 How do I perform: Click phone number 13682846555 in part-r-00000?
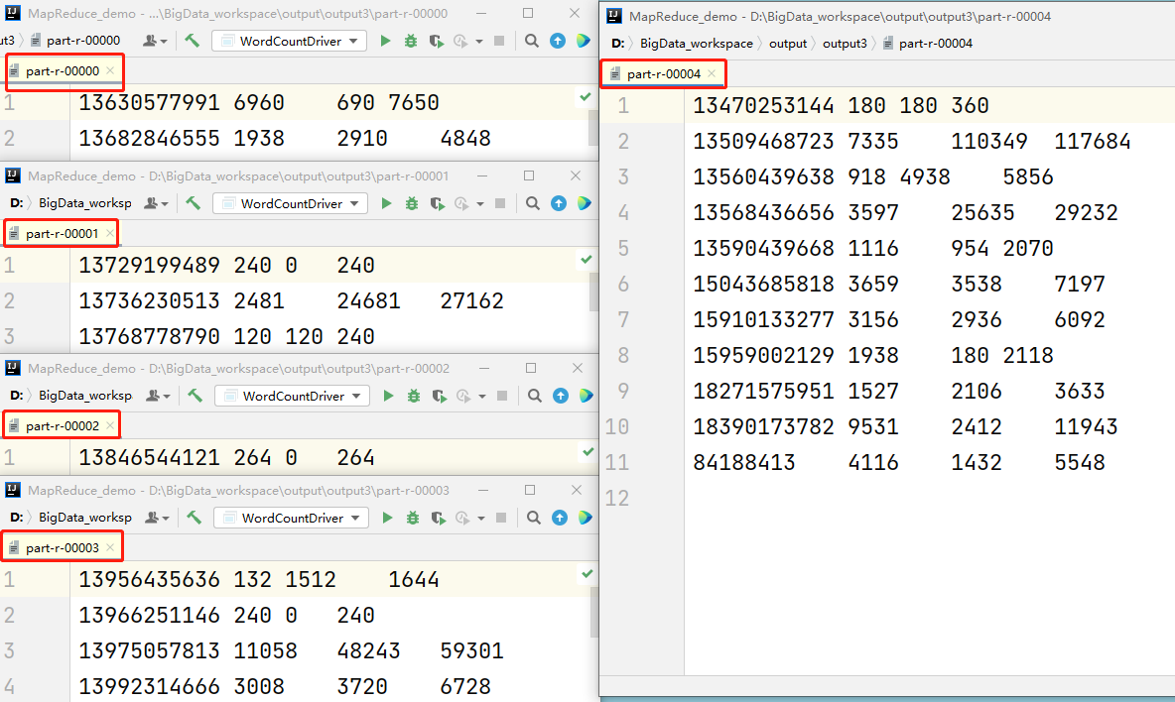point(149,139)
